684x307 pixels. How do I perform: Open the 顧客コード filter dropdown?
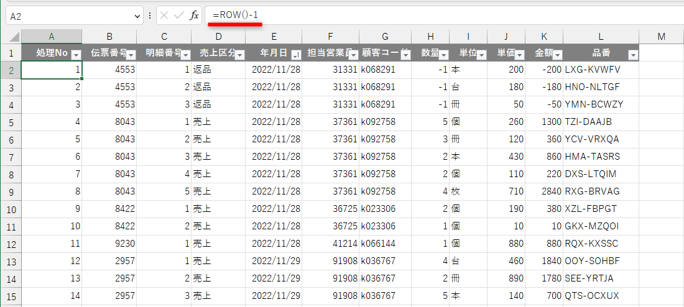(406, 55)
